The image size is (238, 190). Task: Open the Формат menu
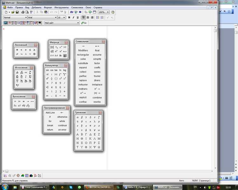pos(48,7)
